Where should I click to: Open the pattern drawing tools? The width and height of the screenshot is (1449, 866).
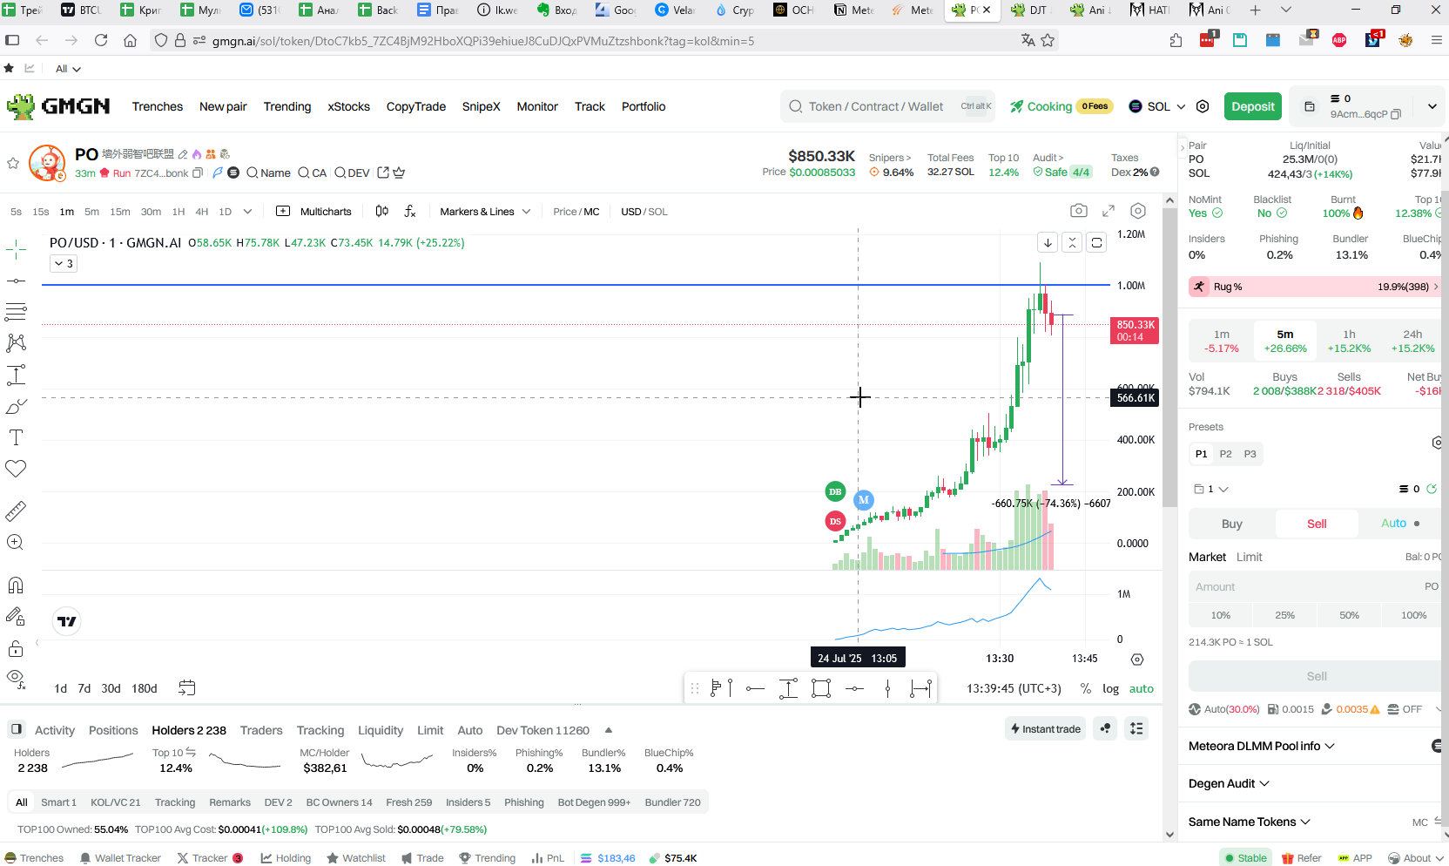[16, 343]
